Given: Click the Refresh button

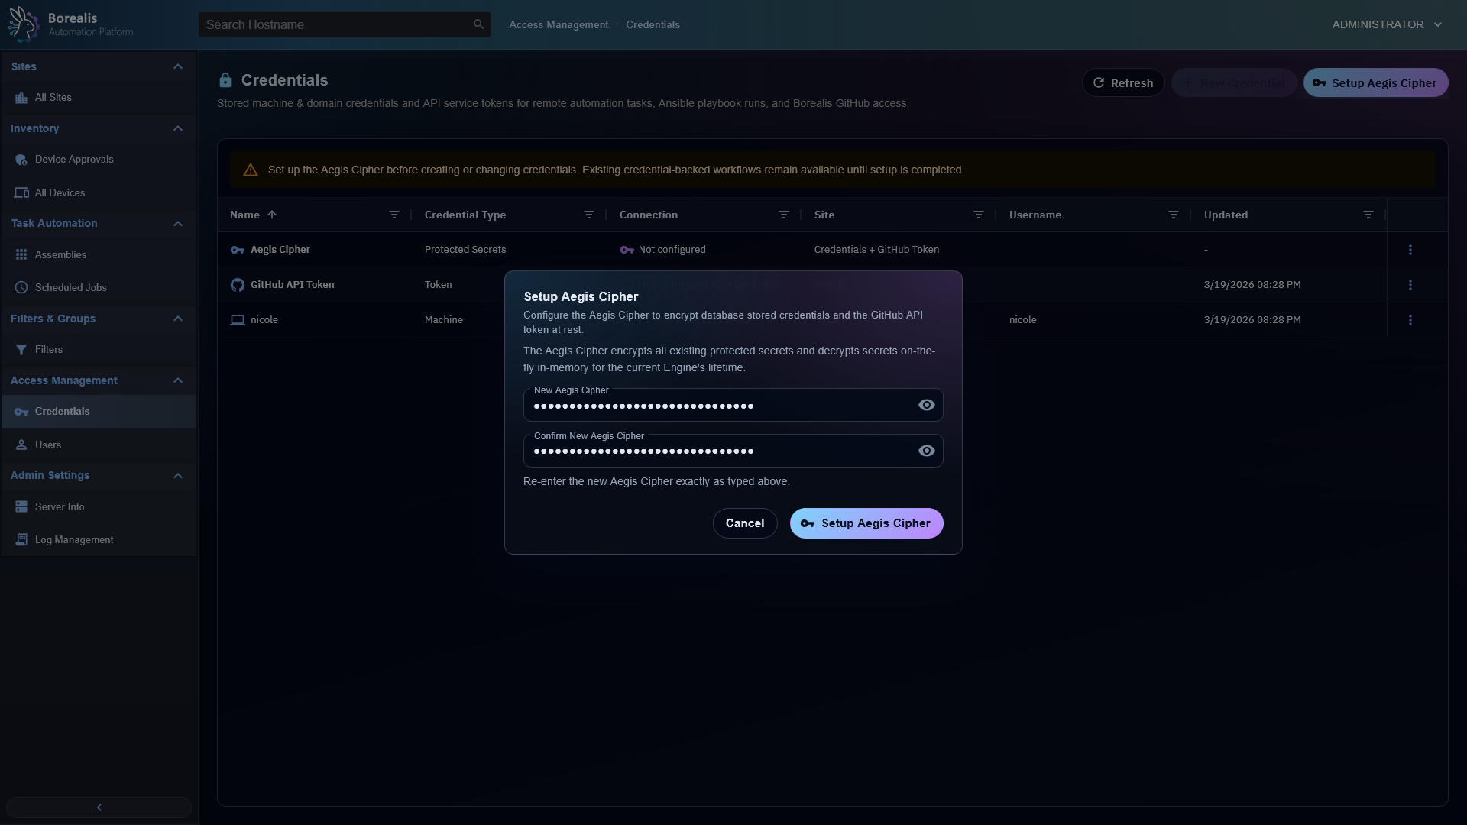Looking at the screenshot, I should [x=1123, y=82].
